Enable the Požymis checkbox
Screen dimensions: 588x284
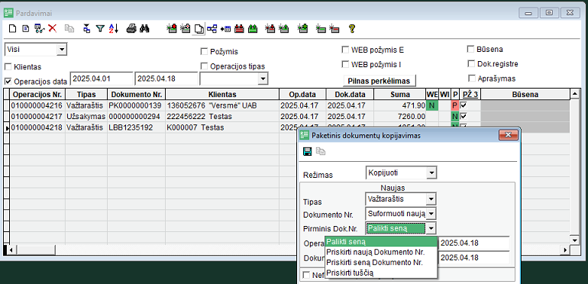point(205,51)
